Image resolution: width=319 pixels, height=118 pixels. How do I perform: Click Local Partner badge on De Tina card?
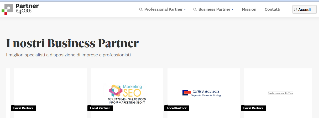[253, 108]
